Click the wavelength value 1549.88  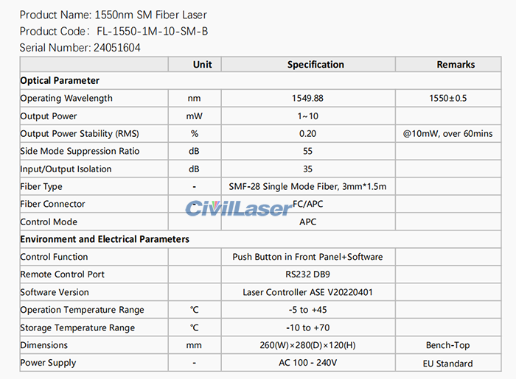(307, 98)
